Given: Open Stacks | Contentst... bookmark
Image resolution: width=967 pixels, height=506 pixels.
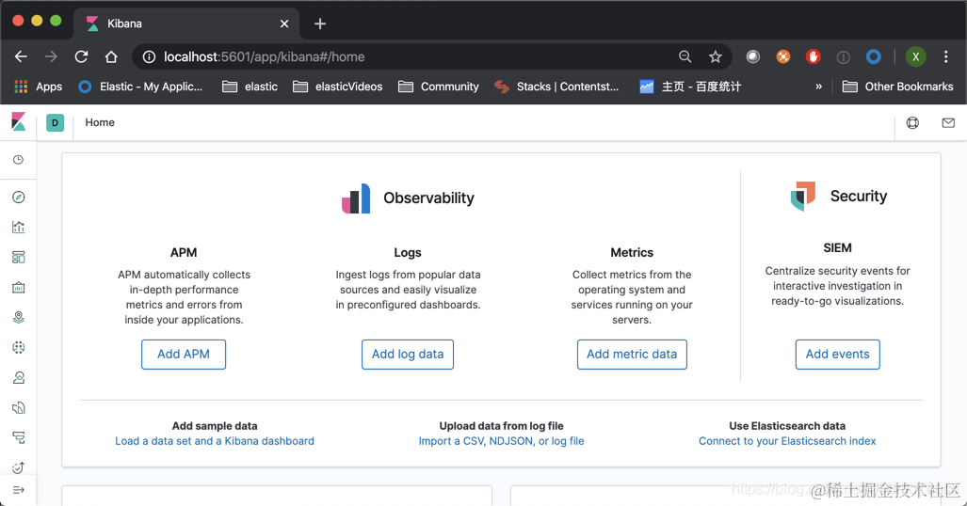Looking at the screenshot, I should pos(556,87).
